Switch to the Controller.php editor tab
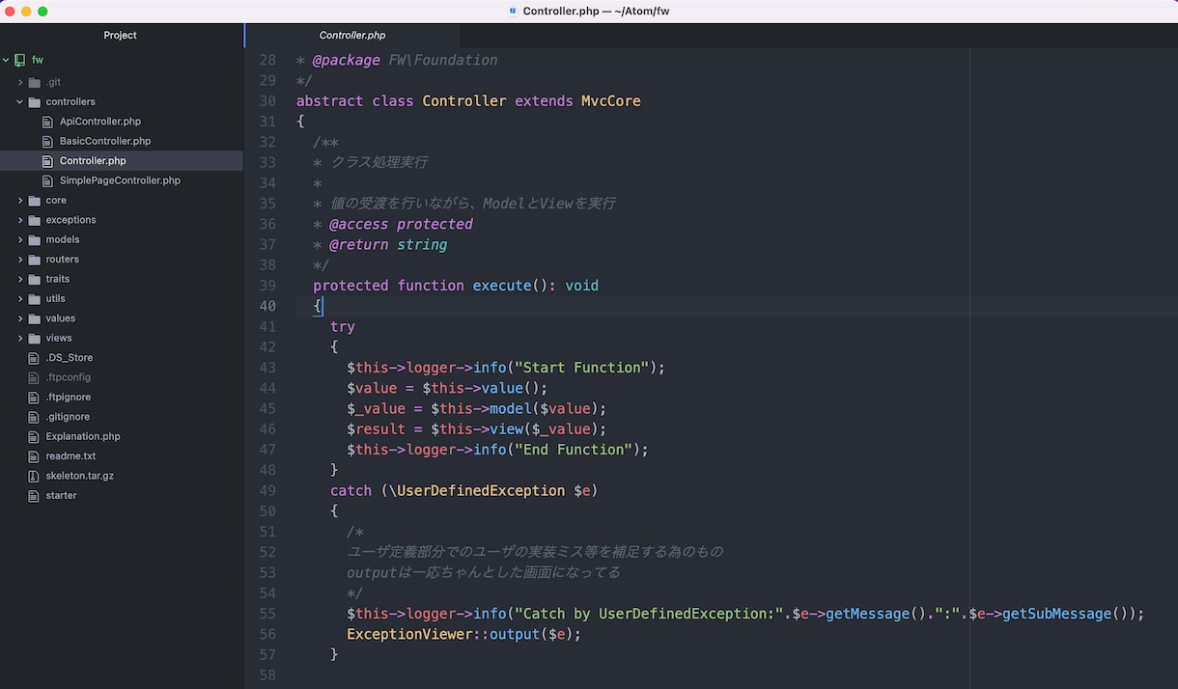 pos(352,35)
